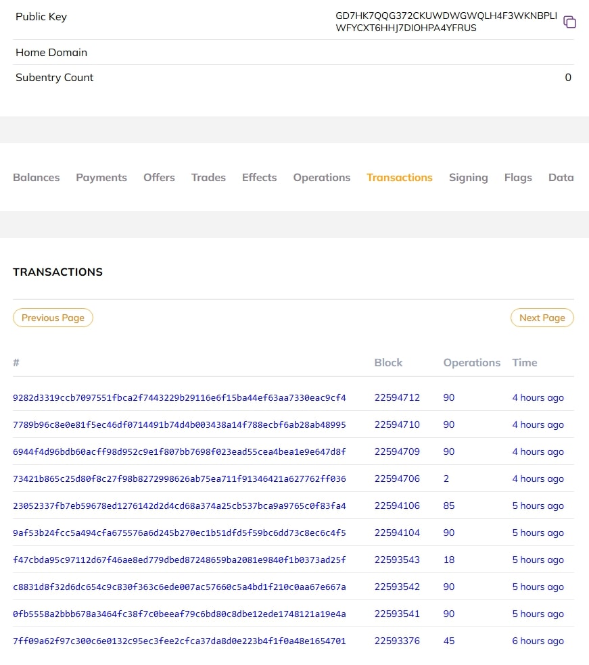This screenshot has height=665, width=589.
Task: Open transaction hash starting 9af53b24fcc5
Action: pos(179,533)
